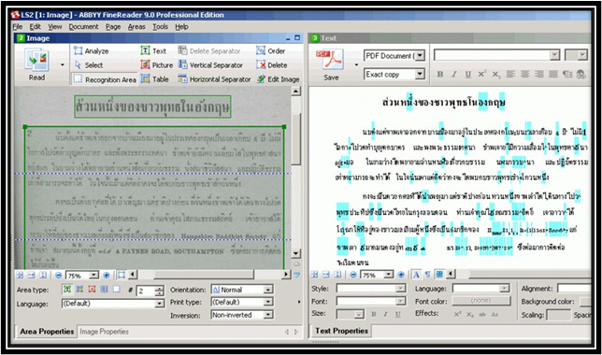Click the Font color (none) button
602x355 pixels.
[x=481, y=301]
